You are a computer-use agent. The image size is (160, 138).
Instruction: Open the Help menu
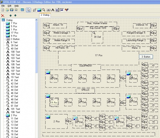pos(16,6)
